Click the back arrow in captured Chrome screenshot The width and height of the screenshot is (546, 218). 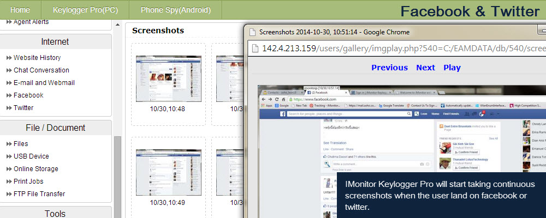pos(264,99)
